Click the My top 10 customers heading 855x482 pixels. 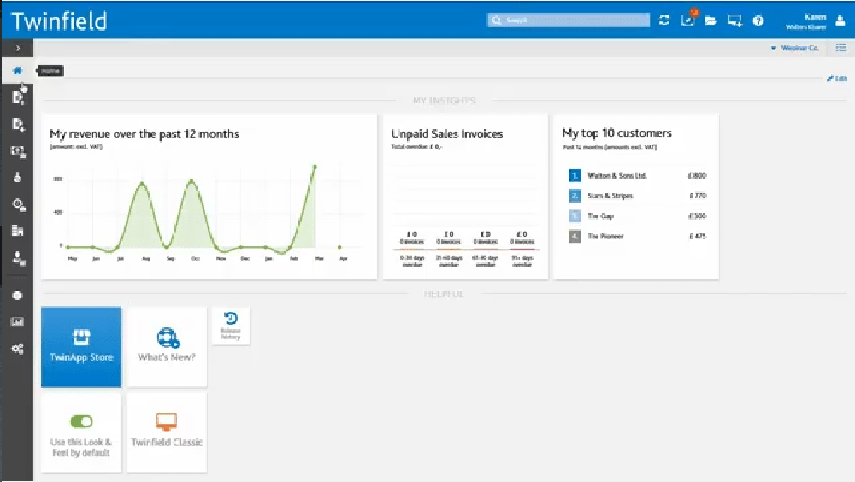point(616,133)
